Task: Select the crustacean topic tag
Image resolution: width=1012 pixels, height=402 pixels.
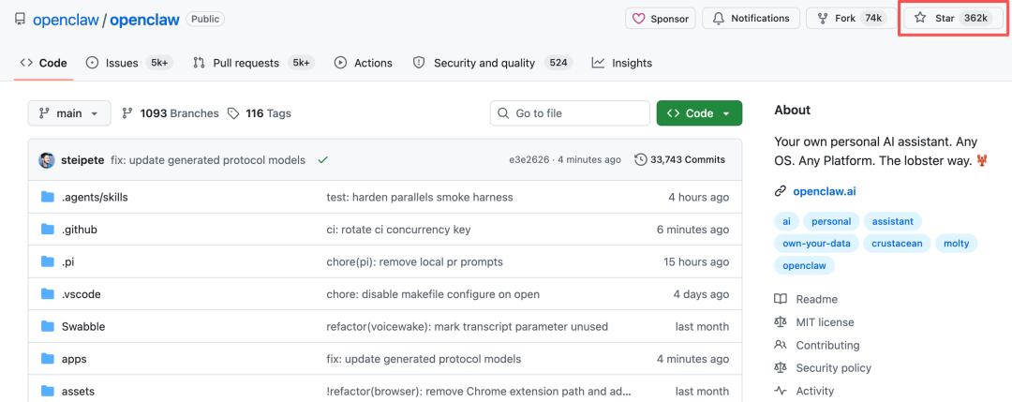Action: (899, 244)
